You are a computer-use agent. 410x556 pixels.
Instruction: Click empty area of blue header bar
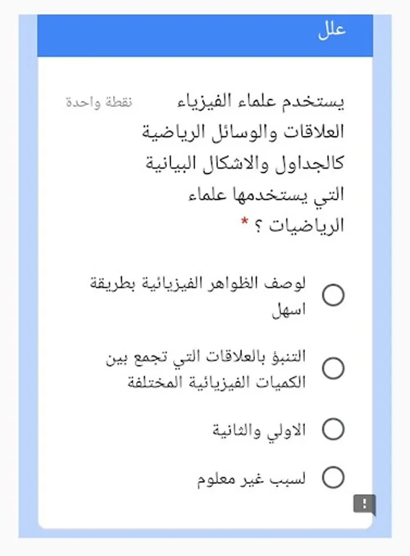pyautogui.click(x=171, y=35)
